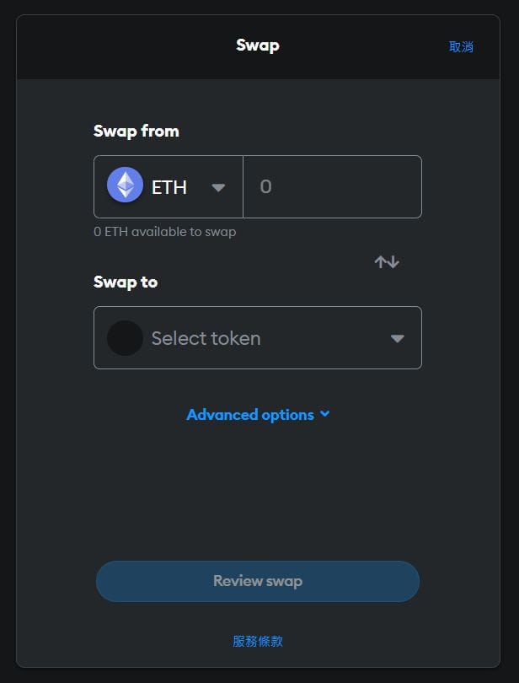Click the swap amount input field
The width and height of the screenshot is (519, 683).
[332, 186]
